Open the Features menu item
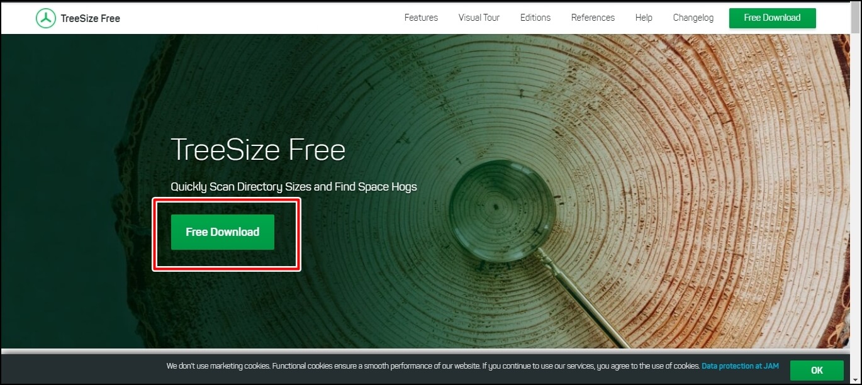This screenshot has width=862, height=385. click(x=421, y=18)
